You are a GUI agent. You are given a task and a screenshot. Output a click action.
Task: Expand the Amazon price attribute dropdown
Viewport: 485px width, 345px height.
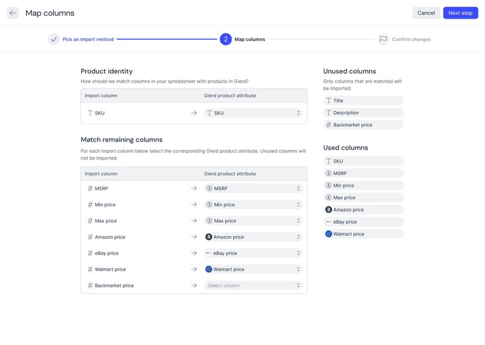coord(253,237)
